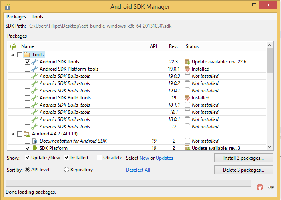Click 'Update available: rev. 22.6' status text
This screenshot has height=200, width=281.
219,62
